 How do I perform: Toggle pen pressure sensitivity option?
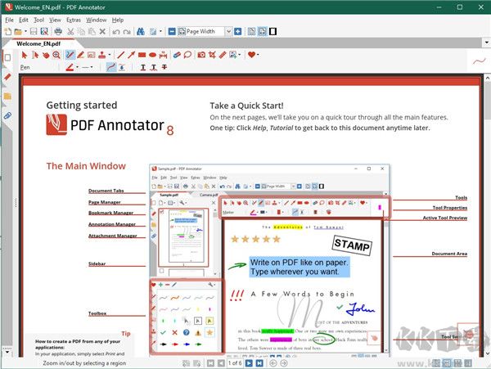pyautogui.click(x=122, y=67)
